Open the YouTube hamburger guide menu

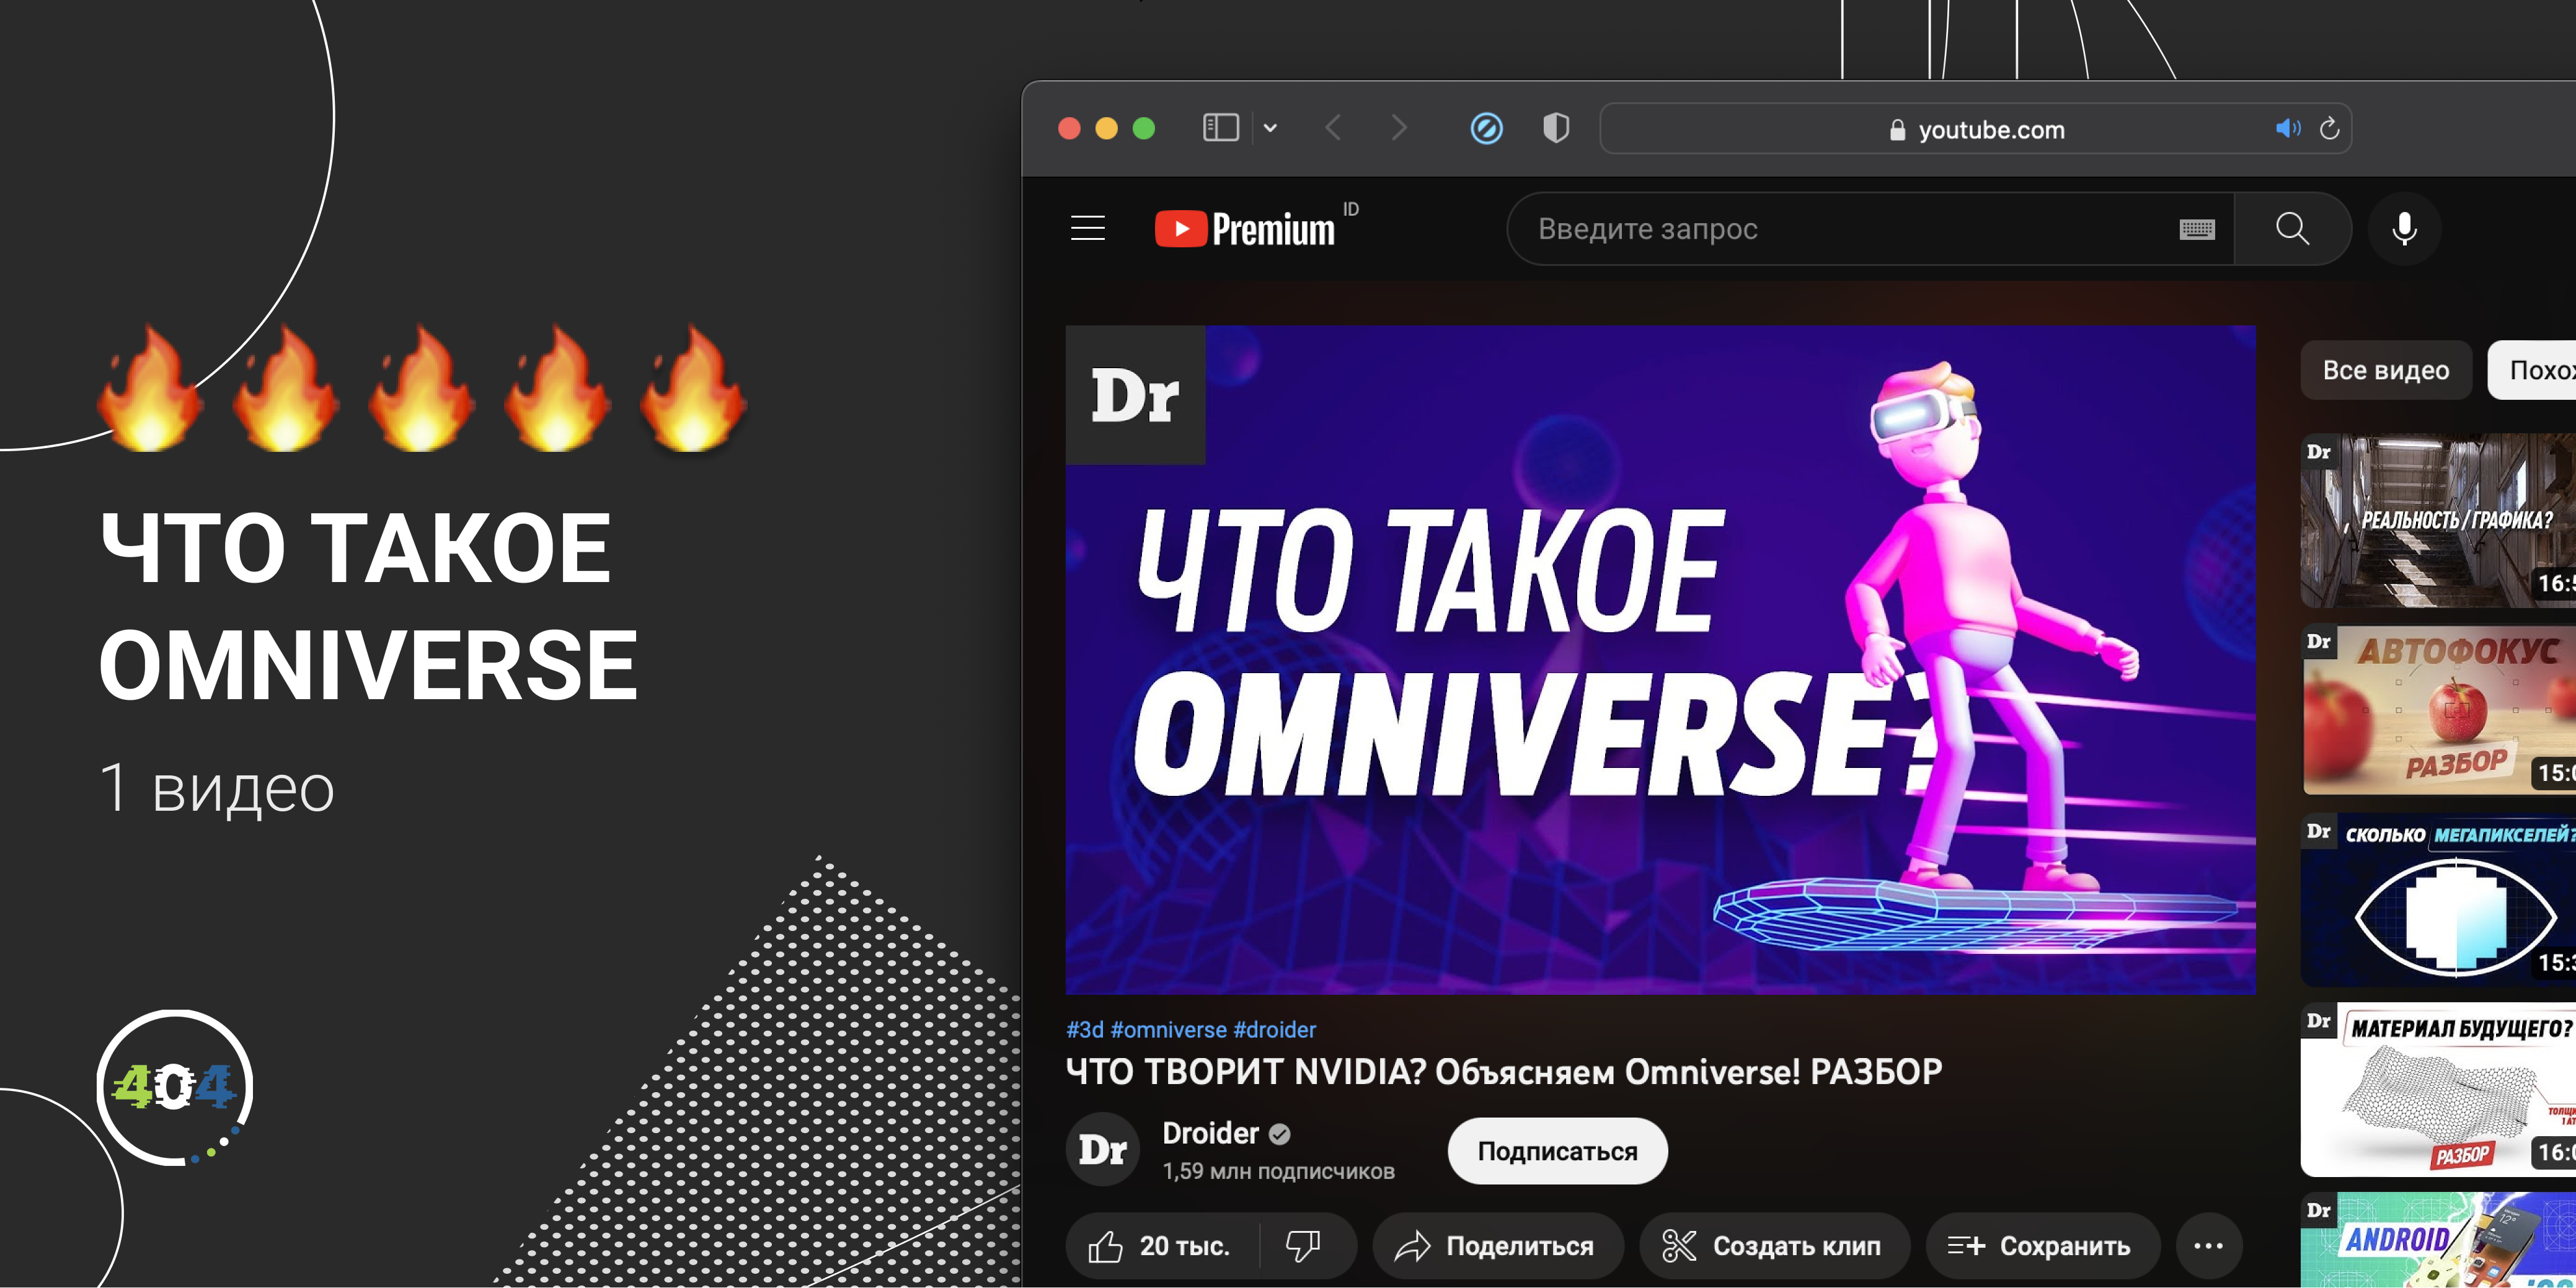(x=1087, y=229)
